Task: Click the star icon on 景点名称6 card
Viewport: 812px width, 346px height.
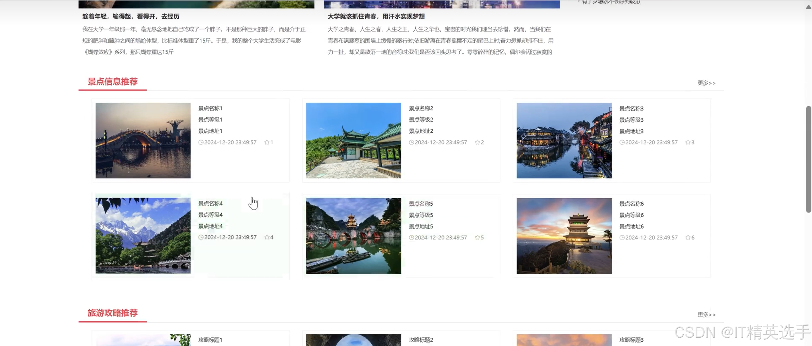Action: point(688,237)
